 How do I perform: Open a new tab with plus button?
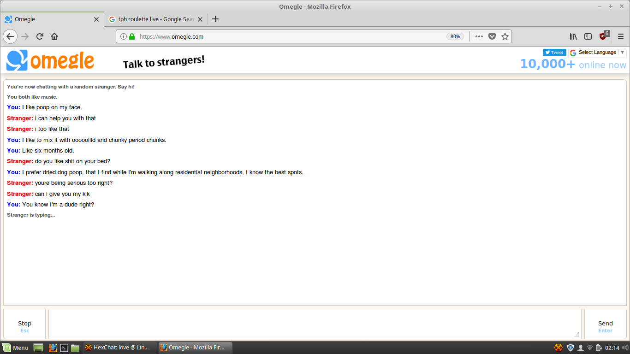[x=215, y=19]
